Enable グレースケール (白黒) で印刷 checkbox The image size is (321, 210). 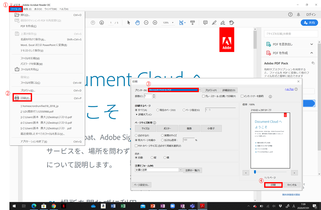203,96
